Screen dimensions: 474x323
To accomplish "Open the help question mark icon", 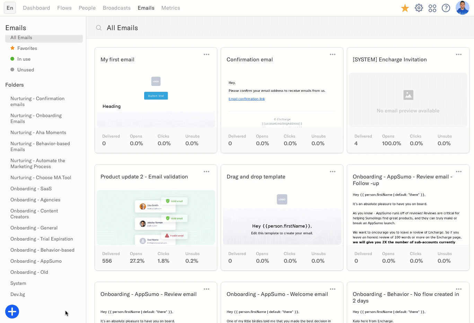I will [446, 8].
